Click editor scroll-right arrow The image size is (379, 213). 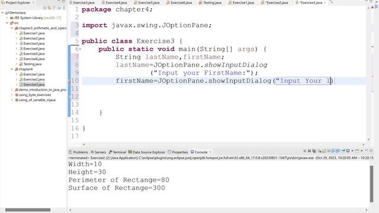click(363, 144)
